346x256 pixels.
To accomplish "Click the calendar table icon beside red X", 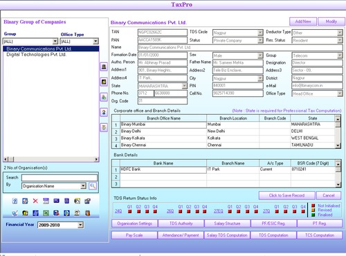I will 46,201.
